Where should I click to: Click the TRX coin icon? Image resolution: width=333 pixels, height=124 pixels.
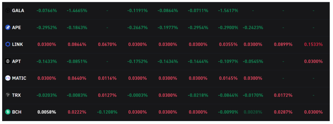(x=8, y=95)
